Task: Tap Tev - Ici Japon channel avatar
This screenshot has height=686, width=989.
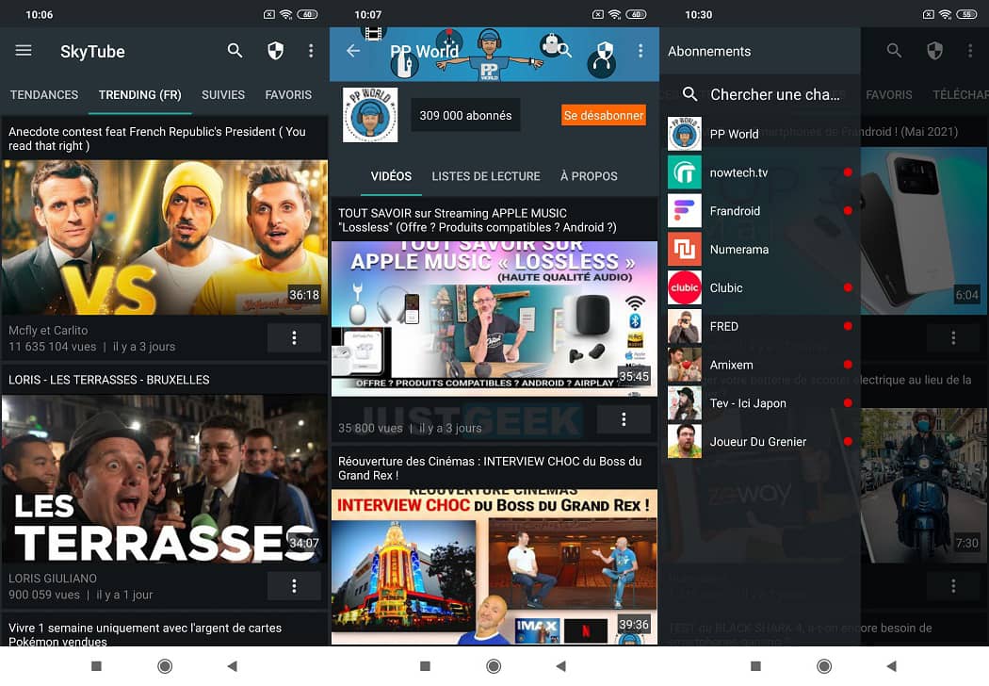Action: 685,403
